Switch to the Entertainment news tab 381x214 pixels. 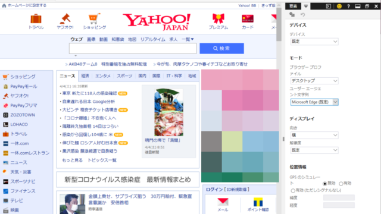point(103,76)
